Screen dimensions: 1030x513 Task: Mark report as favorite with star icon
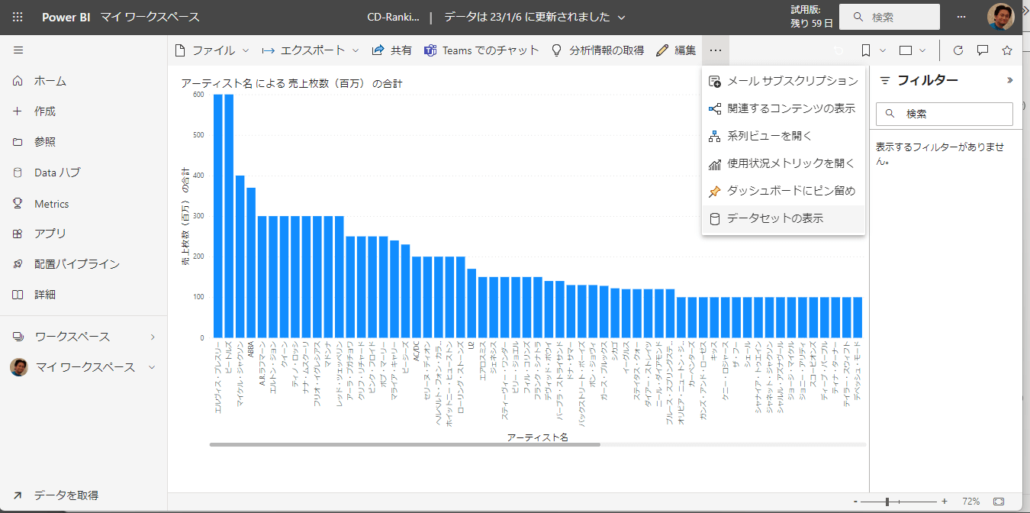1006,50
